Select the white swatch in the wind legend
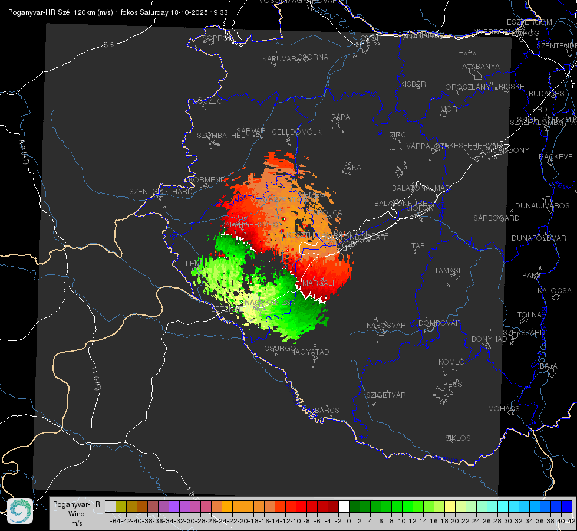The height and width of the screenshot is (531, 577). click(x=344, y=506)
